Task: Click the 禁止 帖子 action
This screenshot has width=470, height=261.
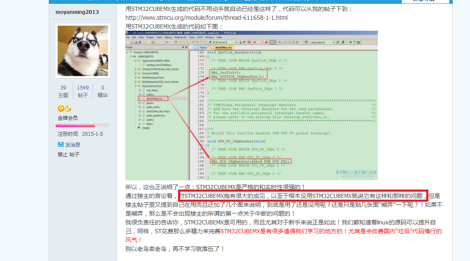Action: [x=69, y=154]
